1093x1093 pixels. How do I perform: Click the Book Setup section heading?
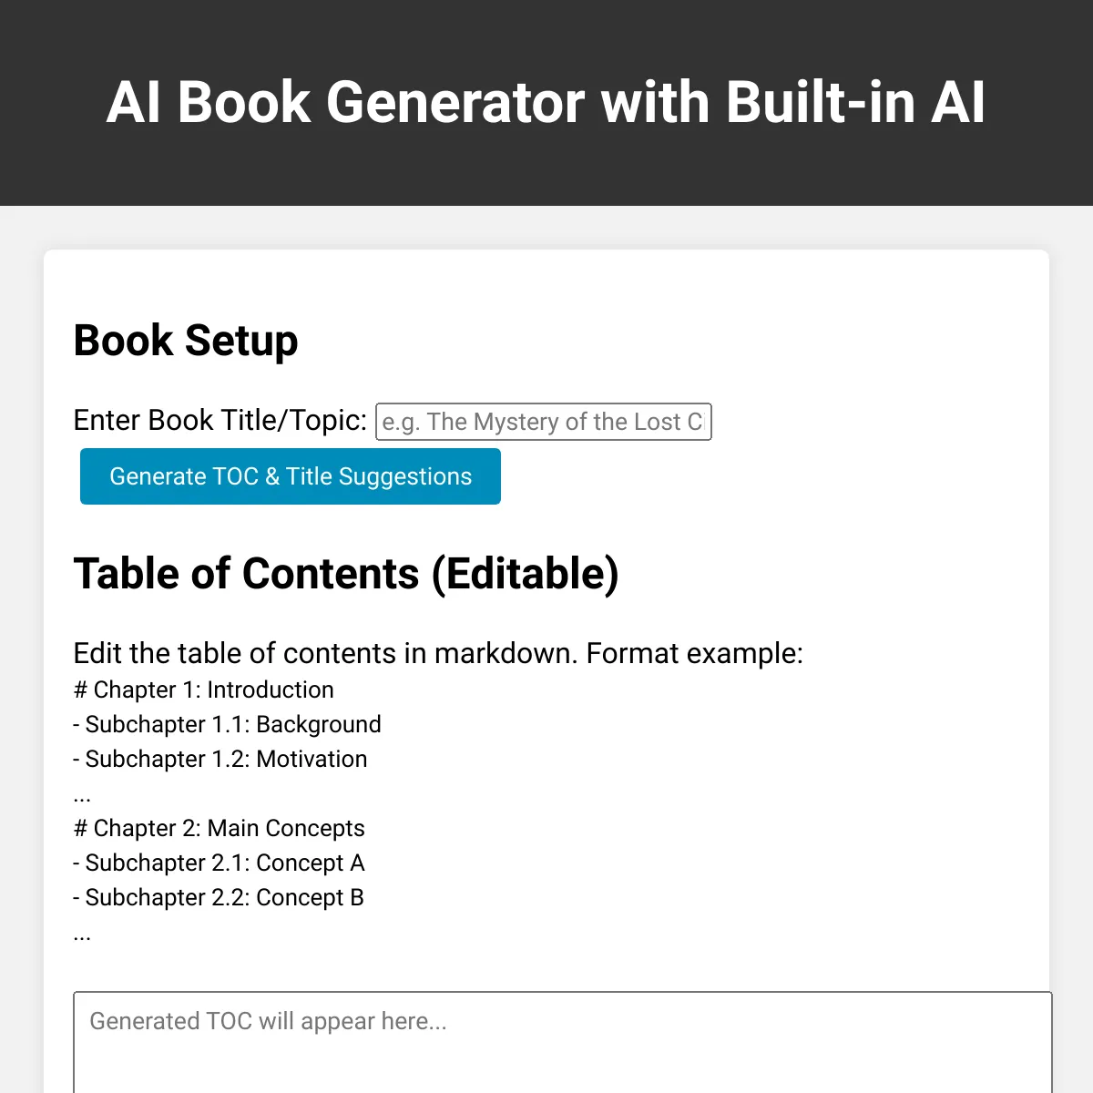coord(186,341)
